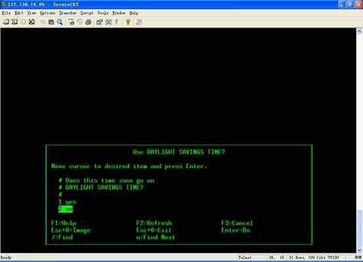Open the Help menu

click(133, 13)
